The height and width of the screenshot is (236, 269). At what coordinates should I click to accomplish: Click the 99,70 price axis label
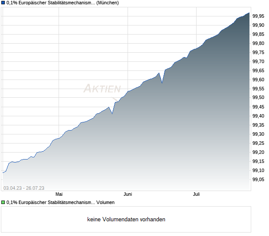(258, 61)
